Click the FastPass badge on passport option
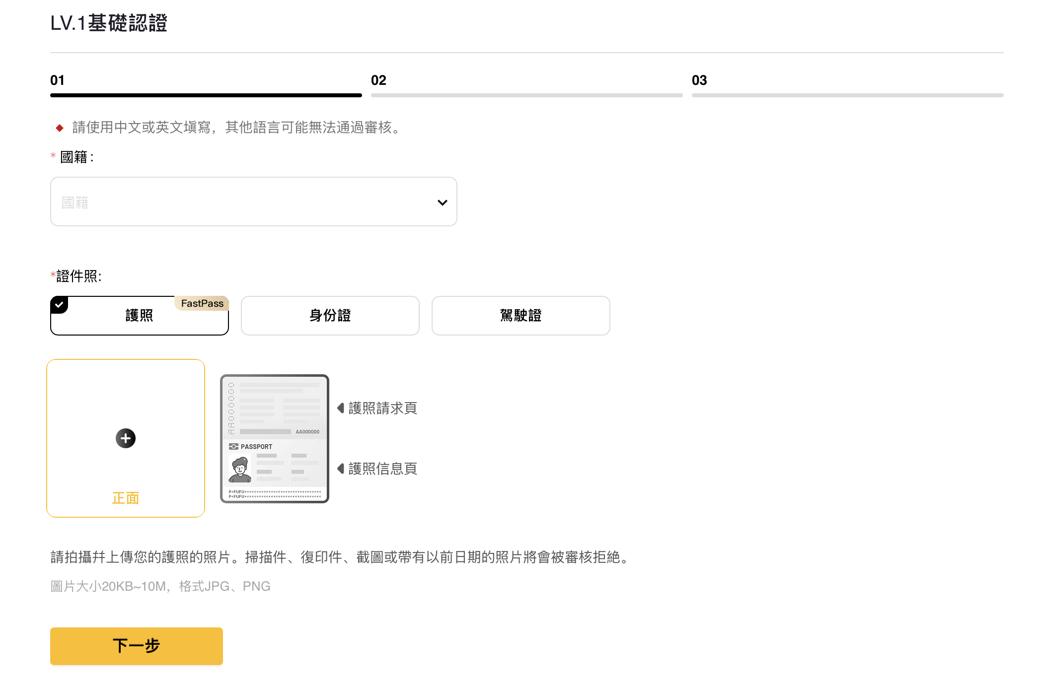Screen dimensions: 1042x681 click(x=202, y=303)
